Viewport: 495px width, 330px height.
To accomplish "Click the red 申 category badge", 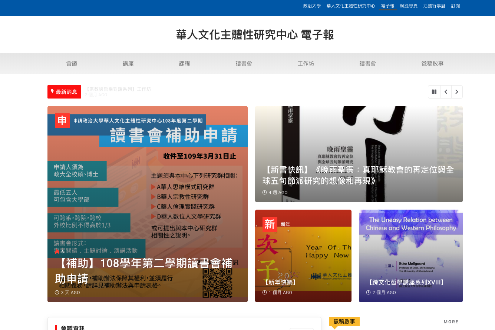I will tap(62, 121).
